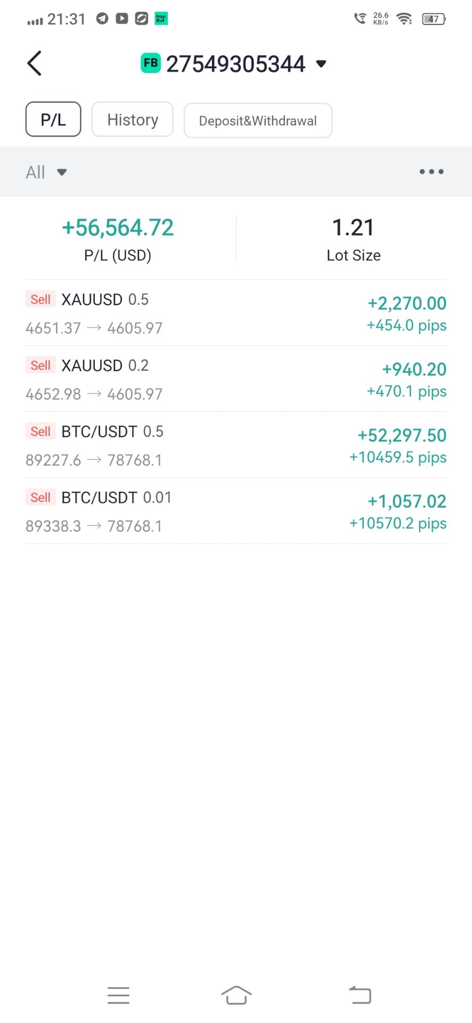The height and width of the screenshot is (1023, 472).
Task: Tap Android recent apps menu icon
Action: pyautogui.click(x=118, y=995)
